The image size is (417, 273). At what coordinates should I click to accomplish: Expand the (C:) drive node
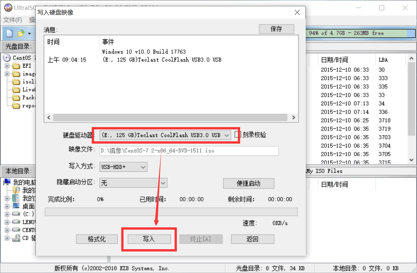(7, 214)
